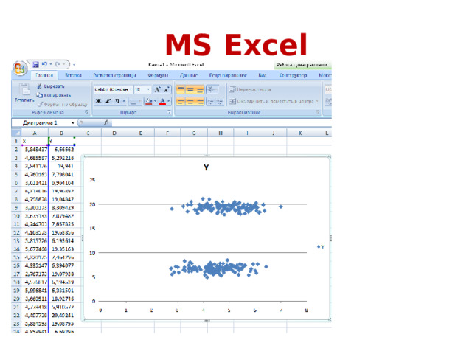Align text to middle of cell

pyautogui.click(x=190, y=89)
